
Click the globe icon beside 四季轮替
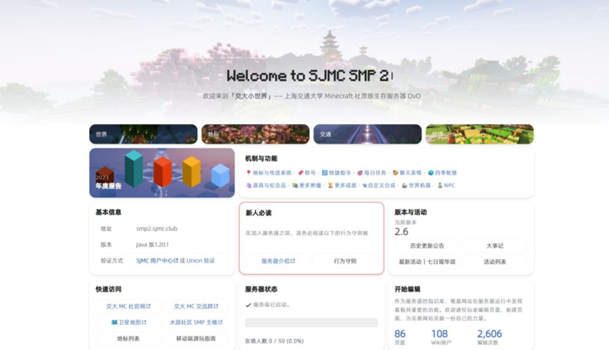tap(431, 172)
